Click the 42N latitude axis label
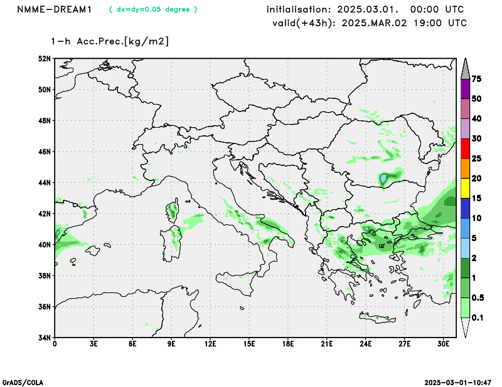The width and height of the screenshot is (502, 387). [x=45, y=214]
